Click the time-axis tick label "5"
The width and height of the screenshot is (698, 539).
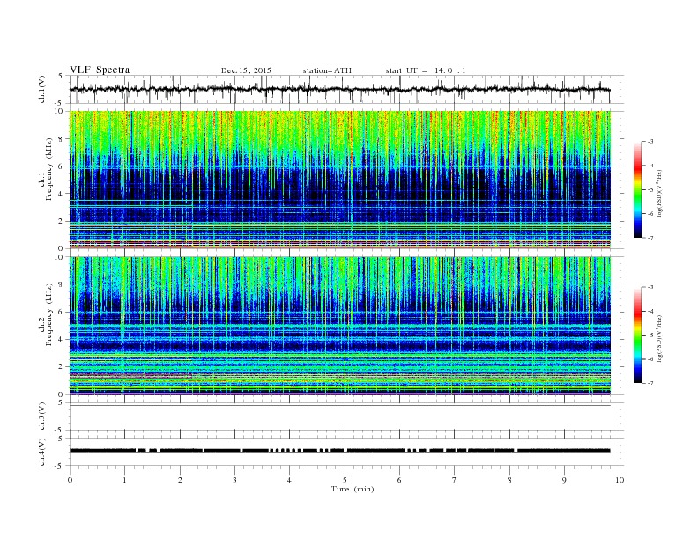[x=345, y=480]
